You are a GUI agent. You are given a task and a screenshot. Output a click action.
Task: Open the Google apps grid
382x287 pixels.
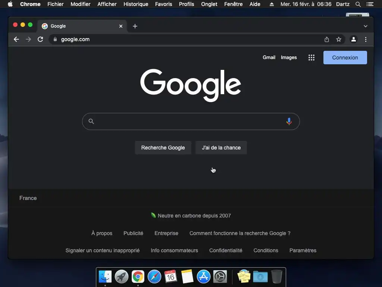point(311,58)
